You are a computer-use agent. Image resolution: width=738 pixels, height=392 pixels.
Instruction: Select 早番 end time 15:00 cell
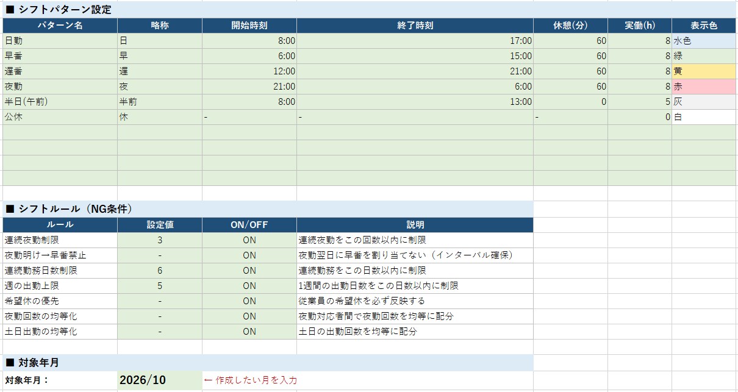415,56
